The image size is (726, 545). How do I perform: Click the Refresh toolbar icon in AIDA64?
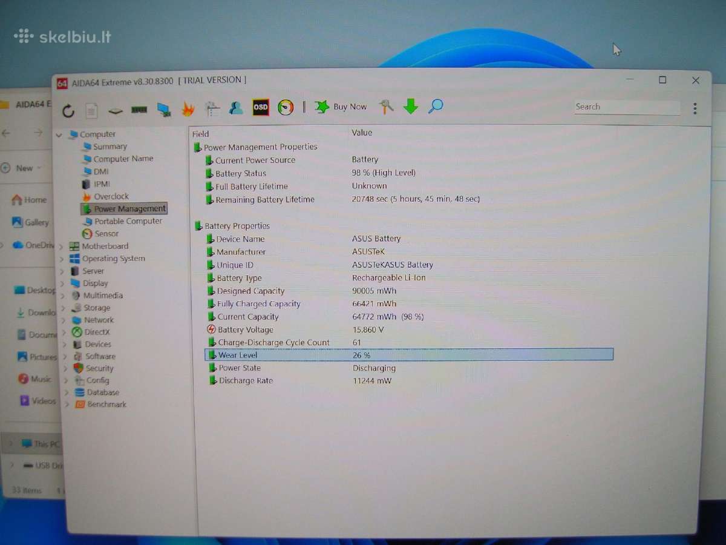[x=68, y=110]
